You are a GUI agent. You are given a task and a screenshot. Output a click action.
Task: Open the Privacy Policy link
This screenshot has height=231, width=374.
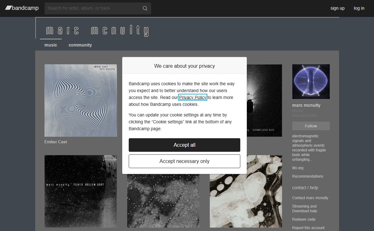click(193, 97)
